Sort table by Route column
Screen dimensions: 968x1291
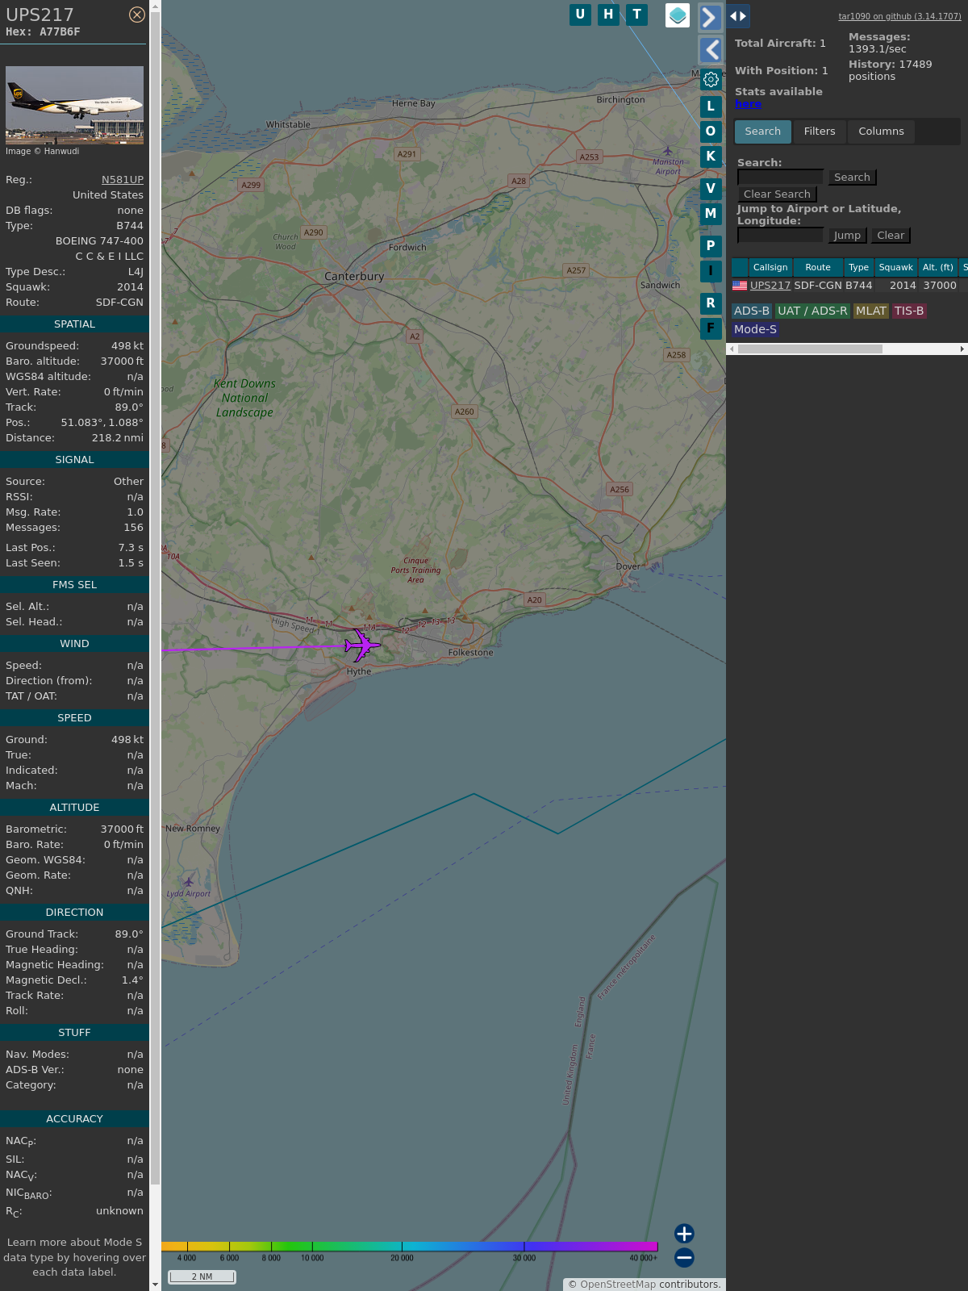pos(818,267)
